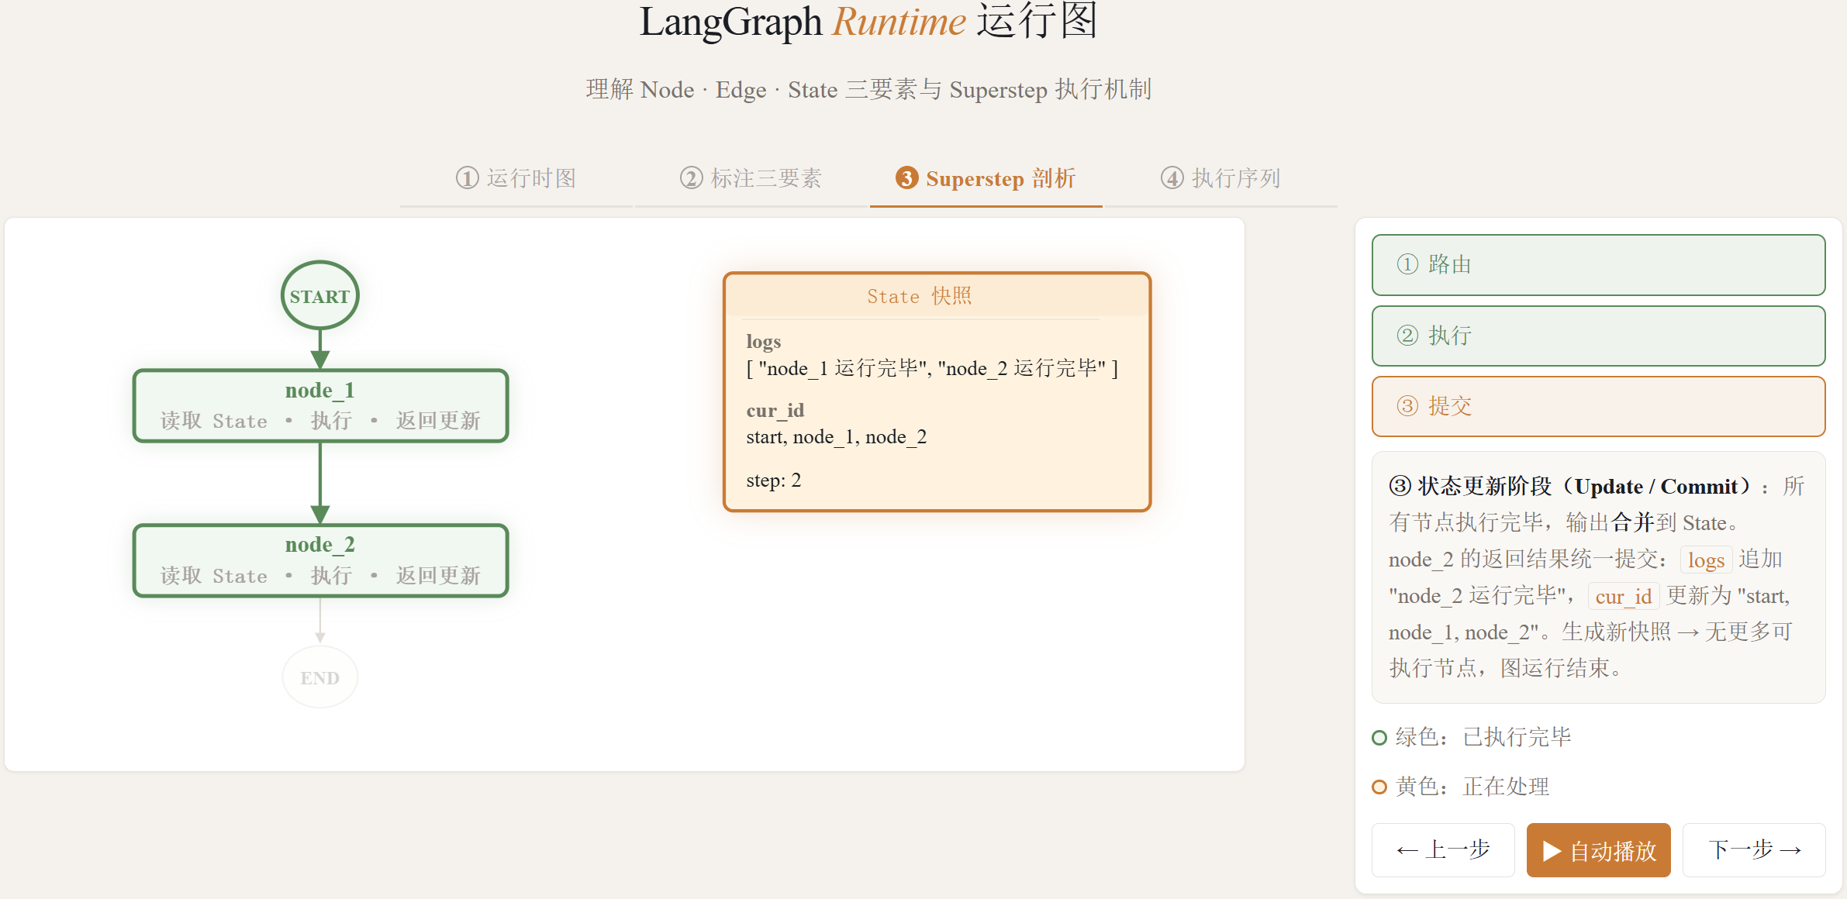Click the green legend circle for 已执行完毕

point(1379,737)
